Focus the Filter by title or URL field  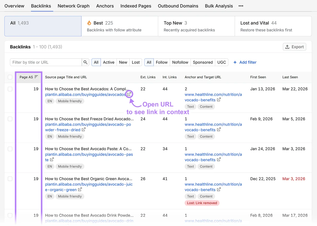(x=46, y=62)
